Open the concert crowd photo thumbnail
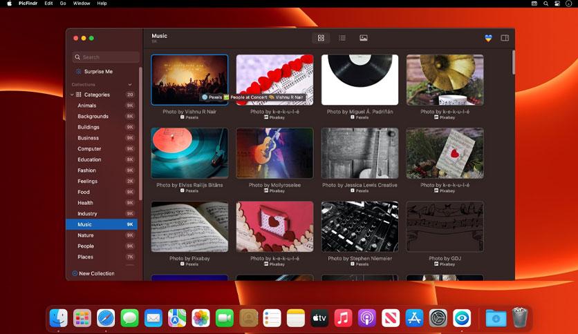Screen dimensions: 578x334 tap(189, 80)
